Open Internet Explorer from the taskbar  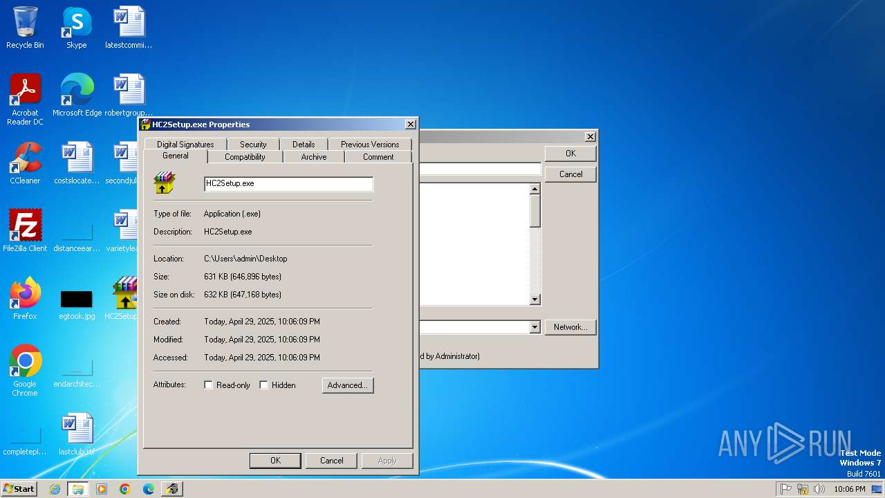pyautogui.click(x=55, y=489)
